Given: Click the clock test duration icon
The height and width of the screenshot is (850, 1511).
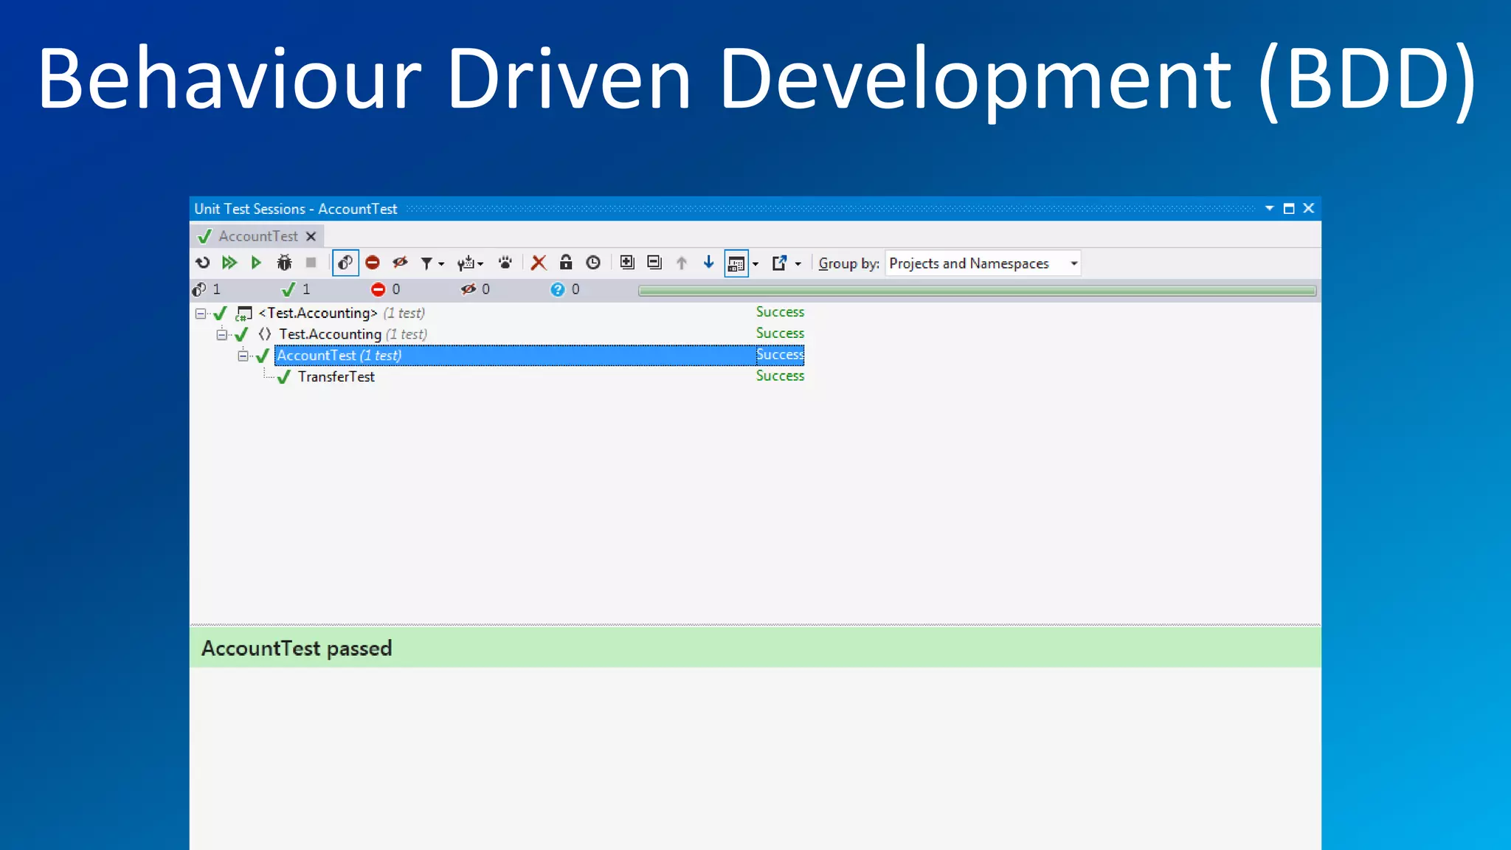Looking at the screenshot, I should point(593,263).
